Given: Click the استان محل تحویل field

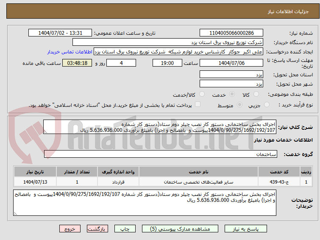Looking at the screenshot, I should click(x=231, y=74).
